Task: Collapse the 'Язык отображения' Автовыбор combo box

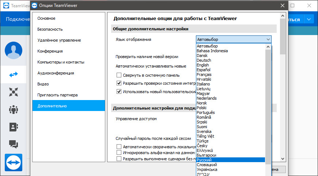Action: [234, 39]
